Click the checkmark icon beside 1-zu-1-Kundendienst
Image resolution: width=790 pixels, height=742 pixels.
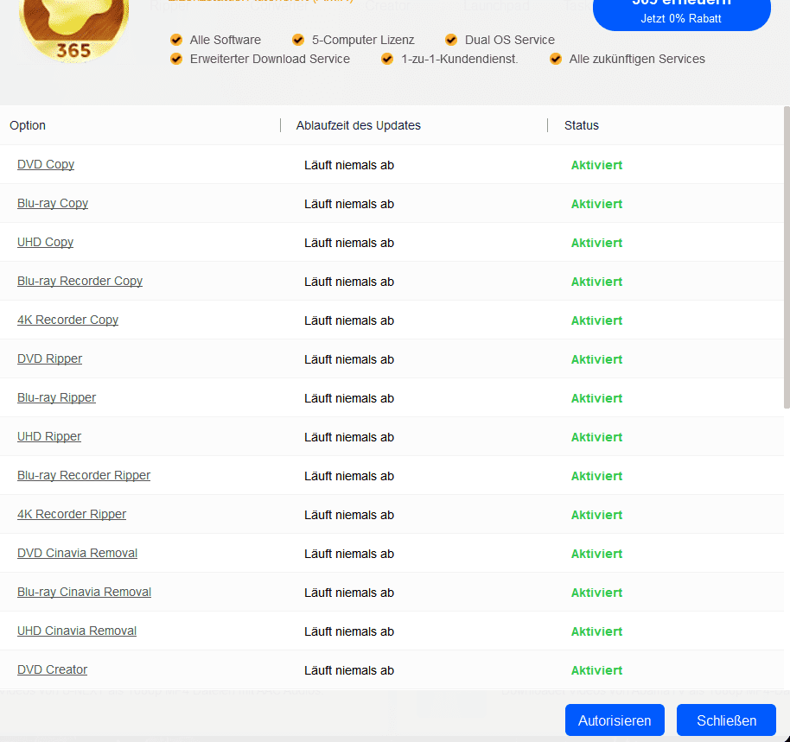tap(387, 59)
